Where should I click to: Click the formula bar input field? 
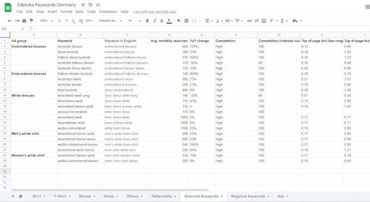coord(203,29)
